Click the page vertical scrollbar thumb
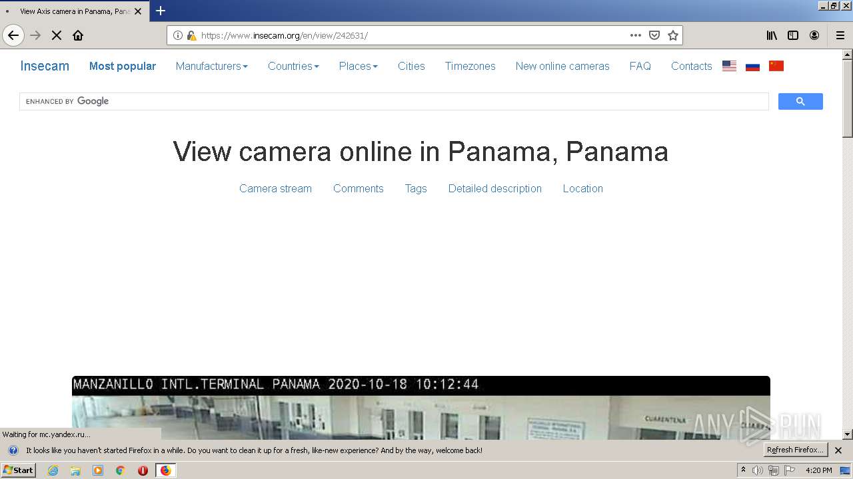Screen dimensions: 853x479 click(848, 98)
